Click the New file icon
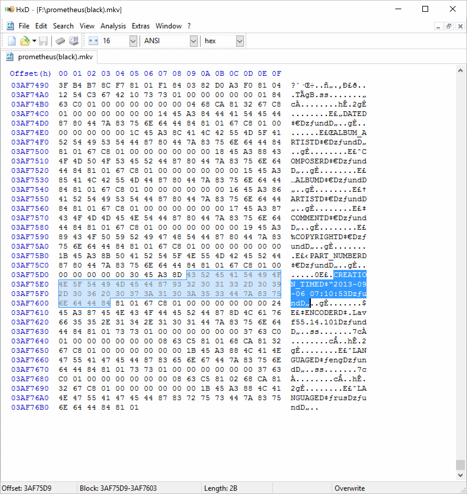 click(x=12, y=41)
